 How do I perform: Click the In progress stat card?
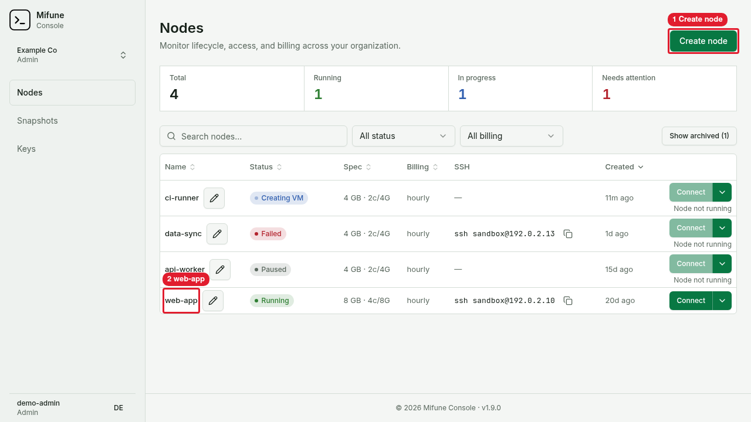[x=520, y=89]
